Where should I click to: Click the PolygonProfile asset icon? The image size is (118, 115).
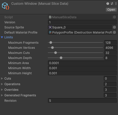click(50, 32)
